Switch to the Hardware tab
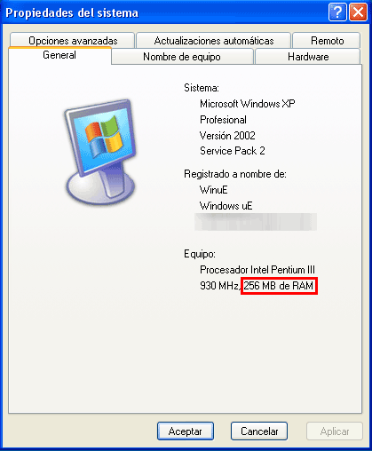 308,57
